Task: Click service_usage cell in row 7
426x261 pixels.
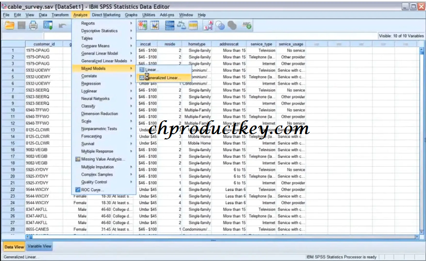Action: (x=291, y=90)
